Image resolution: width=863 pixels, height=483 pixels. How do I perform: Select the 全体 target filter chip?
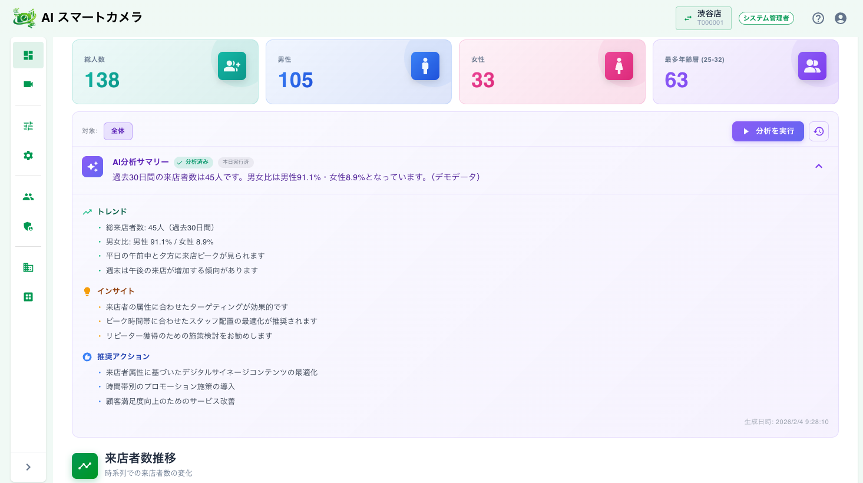pyautogui.click(x=118, y=131)
